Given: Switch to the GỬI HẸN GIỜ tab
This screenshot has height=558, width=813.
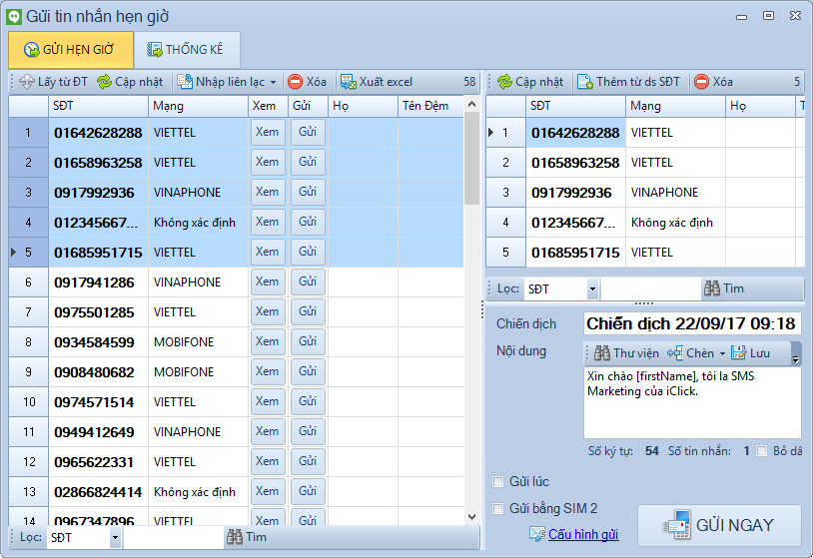Looking at the screenshot, I should point(71,50).
